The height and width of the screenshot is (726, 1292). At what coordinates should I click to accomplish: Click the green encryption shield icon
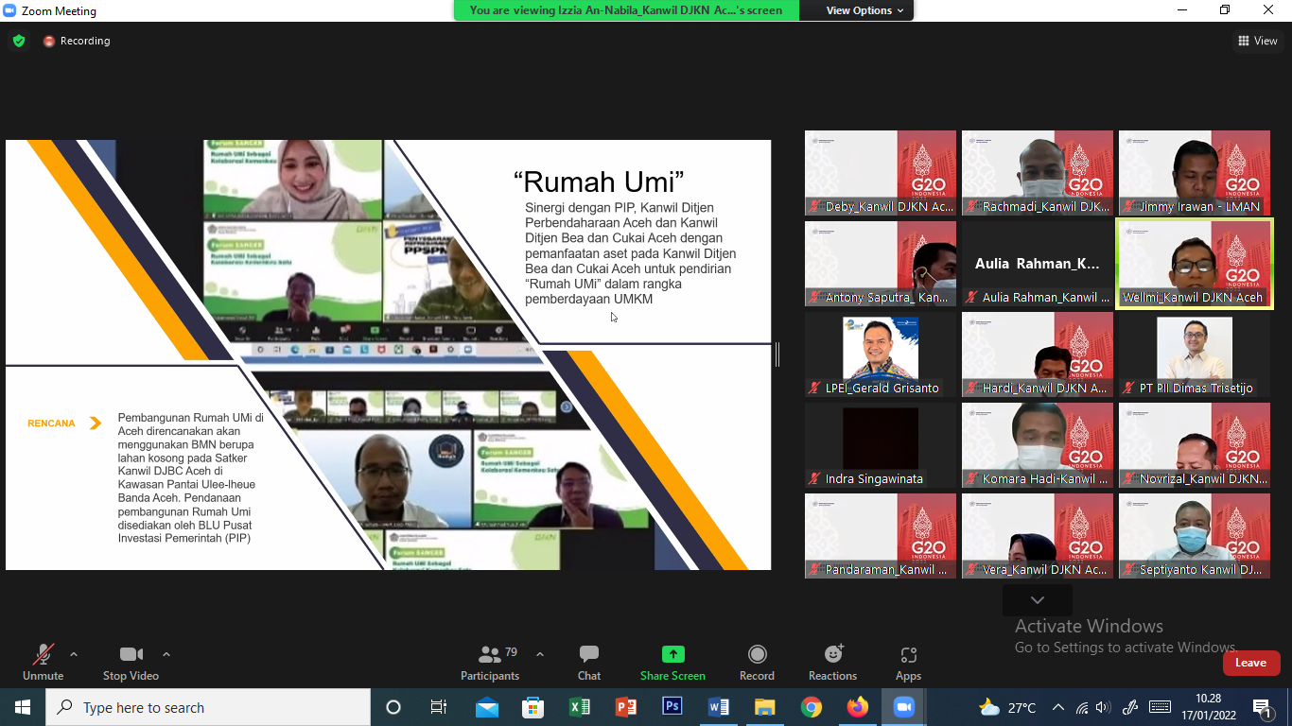[x=19, y=41]
